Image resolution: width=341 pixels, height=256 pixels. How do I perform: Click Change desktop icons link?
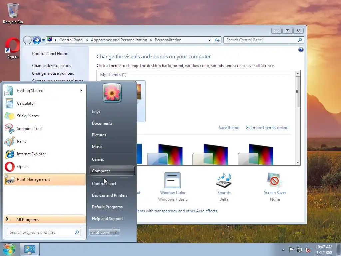[51, 66]
